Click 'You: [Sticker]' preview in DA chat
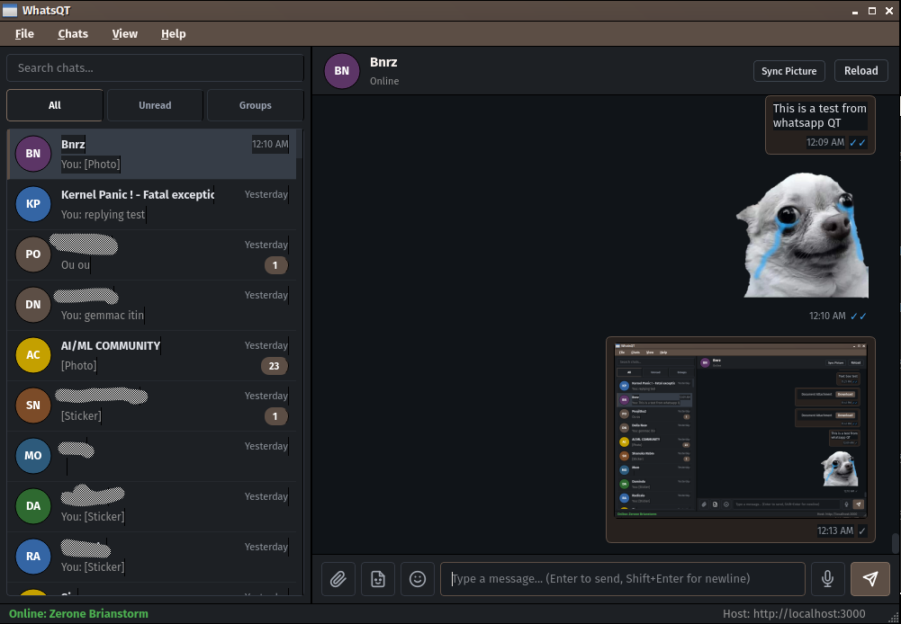This screenshot has width=901, height=624. 93,517
